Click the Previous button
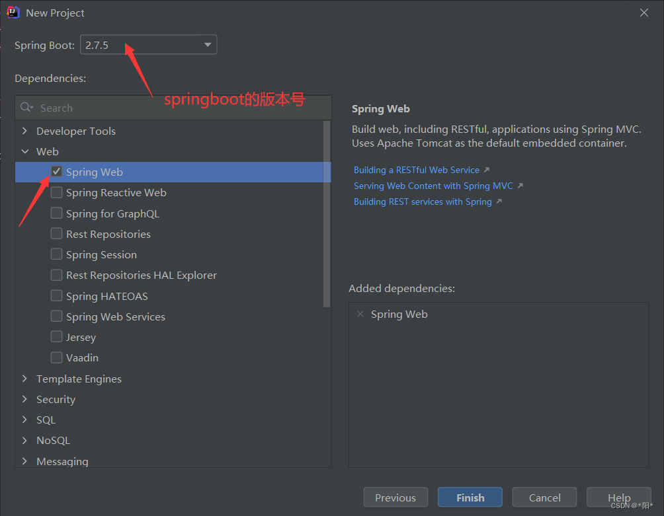This screenshot has width=664, height=516. point(395,498)
